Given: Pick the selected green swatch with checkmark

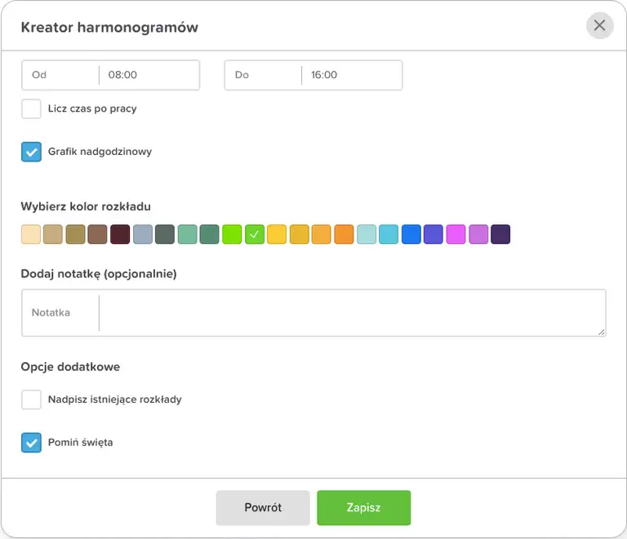Looking at the screenshot, I should pyautogui.click(x=255, y=235).
